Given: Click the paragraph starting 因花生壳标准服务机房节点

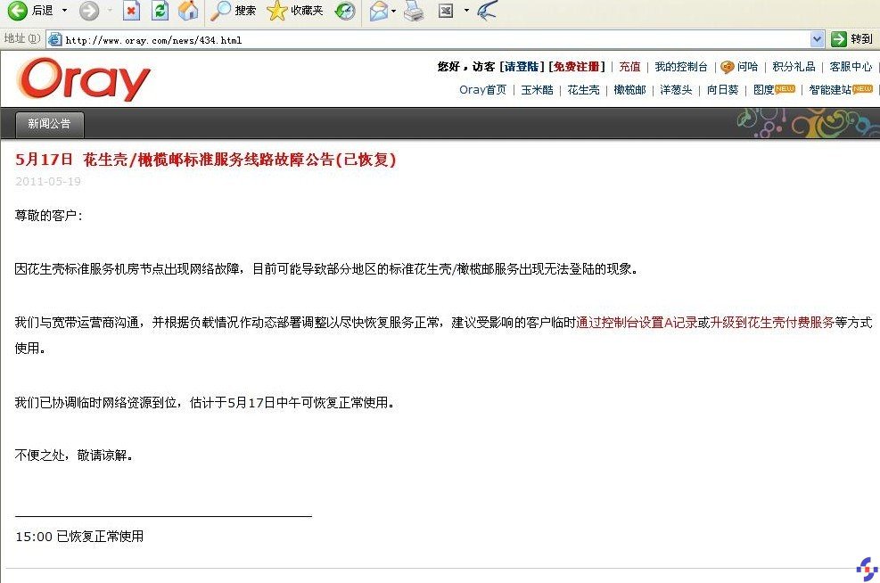Looking at the screenshot, I should (x=326, y=269).
